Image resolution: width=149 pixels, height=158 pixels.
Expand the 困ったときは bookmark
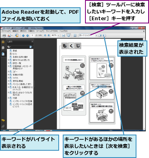pos(8,93)
